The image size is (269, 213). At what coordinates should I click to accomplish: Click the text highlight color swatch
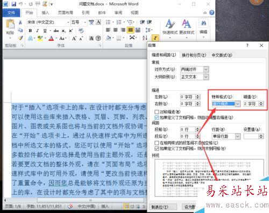tap(40, 38)
